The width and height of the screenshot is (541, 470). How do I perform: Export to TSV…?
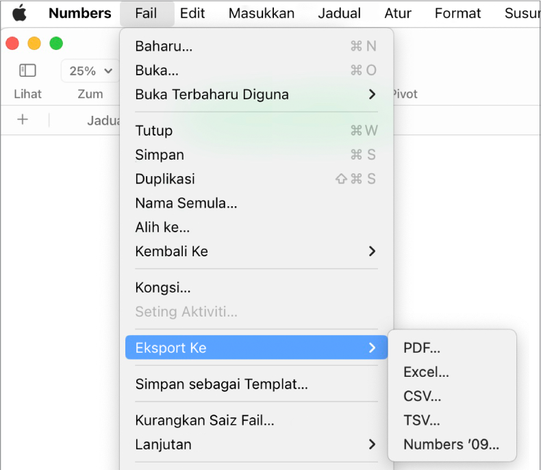point(452,420)
